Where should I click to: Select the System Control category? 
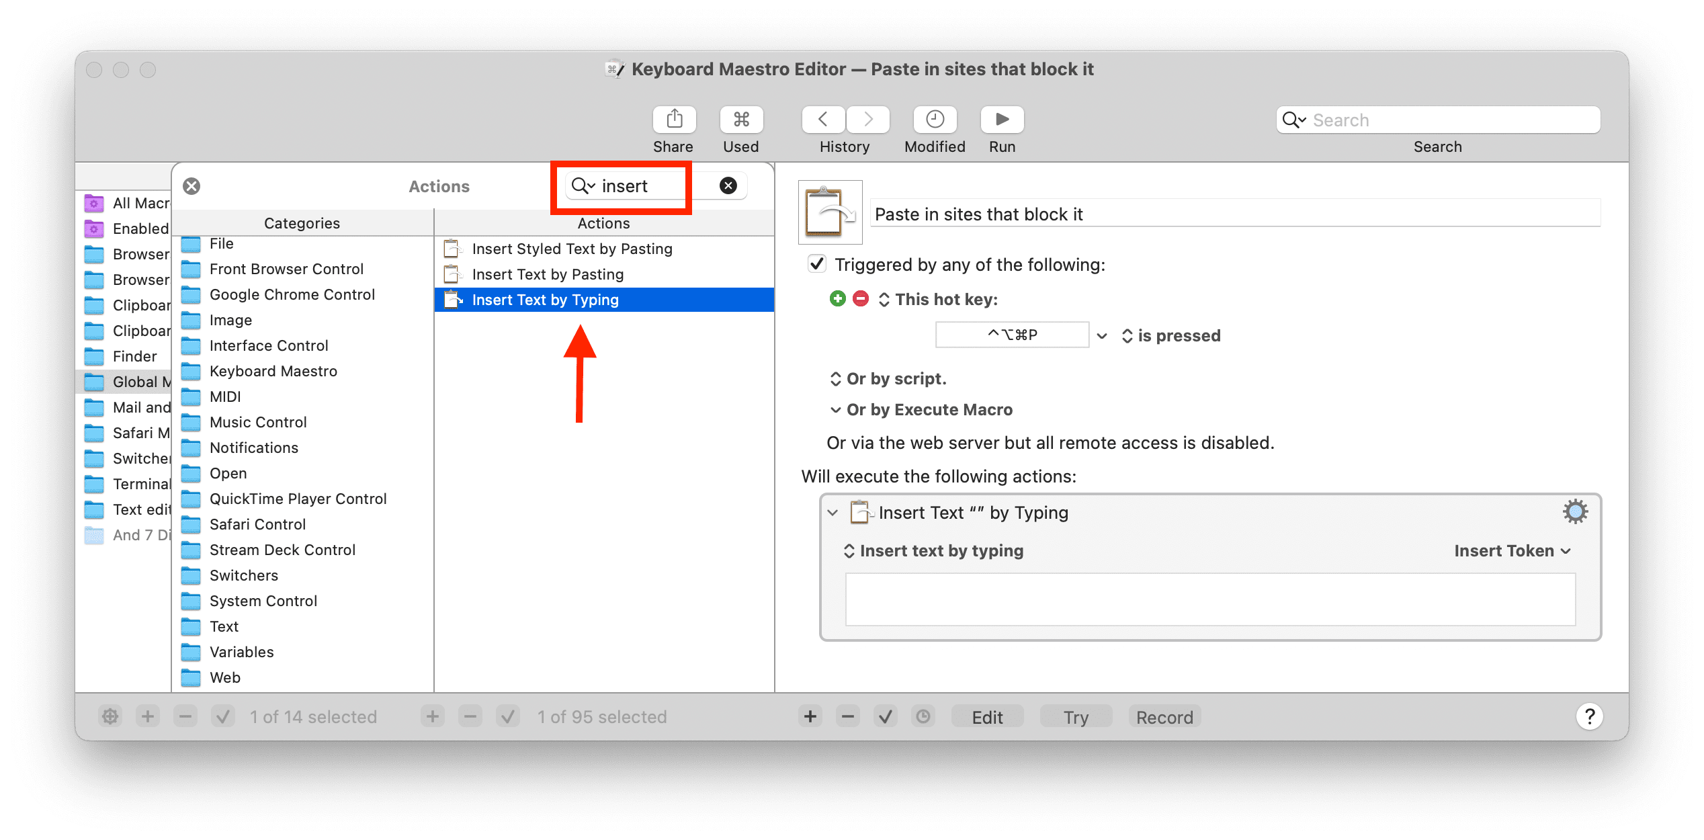click(x=302, y=601)
